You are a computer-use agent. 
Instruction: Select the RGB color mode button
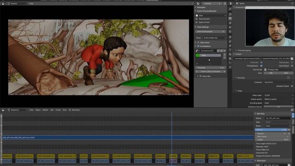(286, 73)
